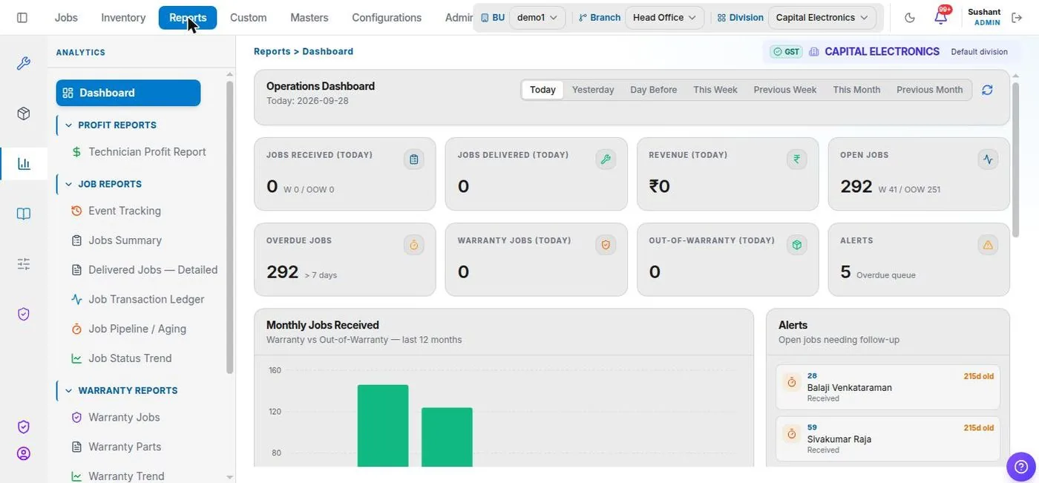The image size is (1039, 483).
Task: Toggle dark mode moon icon
Action: tap(910, 17)
